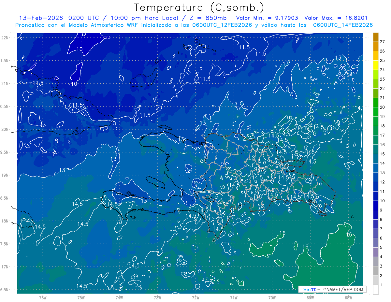Click "Valor Max. = 16.8201" value

tap(336, 18)
